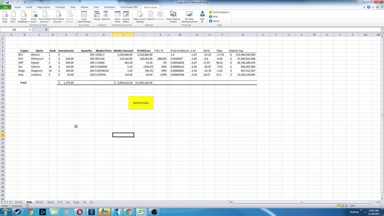The image size is (384, 216).
Task: Click the Append queries icon
Action: pyautogui.click(x=106, y=16)
